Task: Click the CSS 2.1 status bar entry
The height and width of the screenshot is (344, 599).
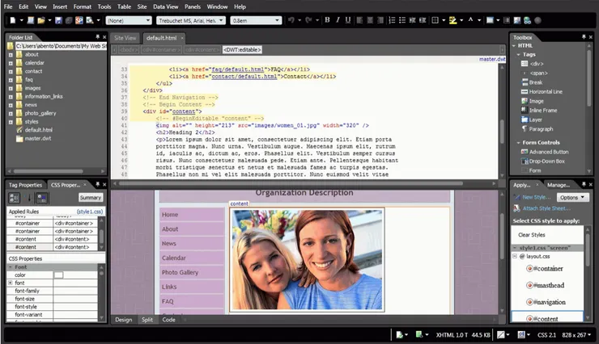Action: pyautogui.click(x=546, y=335)
